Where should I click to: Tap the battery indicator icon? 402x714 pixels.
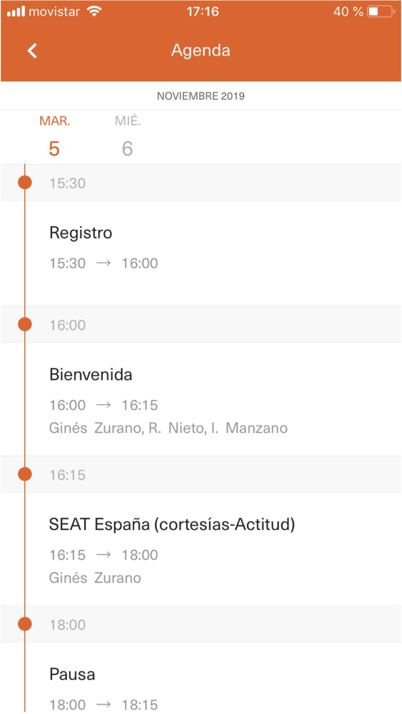click(x=381, y=11)
